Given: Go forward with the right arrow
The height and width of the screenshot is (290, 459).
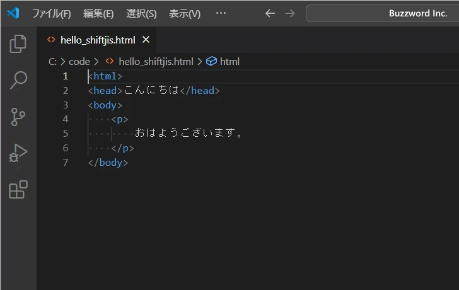Looking at the screenshot, I should [290, 13].
